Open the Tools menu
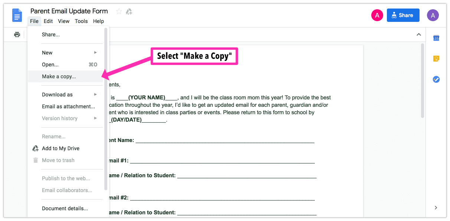This screenshot has width=450, height=221. [81, 21]
